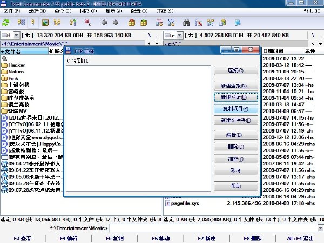Click the invert selection toolbar icon
324x243 pixels.
pos(73,23)
